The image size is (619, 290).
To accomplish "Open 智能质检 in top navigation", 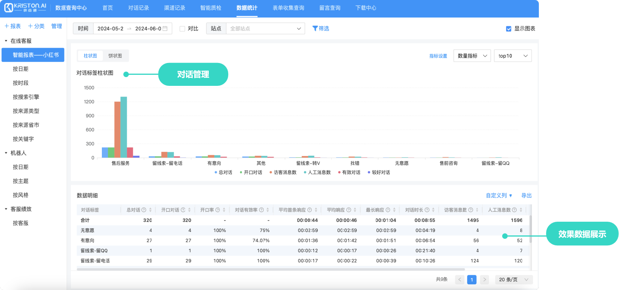I will point(211,8).
